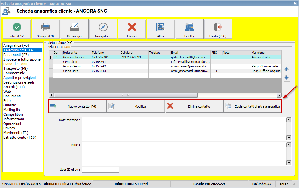This screenshot has height=188, width=299.
Task: Click the Note telefono scroll up arrow
Action: click(x=289, y=120)
